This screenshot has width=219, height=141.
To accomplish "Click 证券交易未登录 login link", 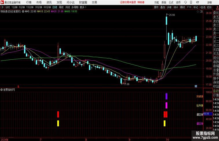I will click(128, 2).
